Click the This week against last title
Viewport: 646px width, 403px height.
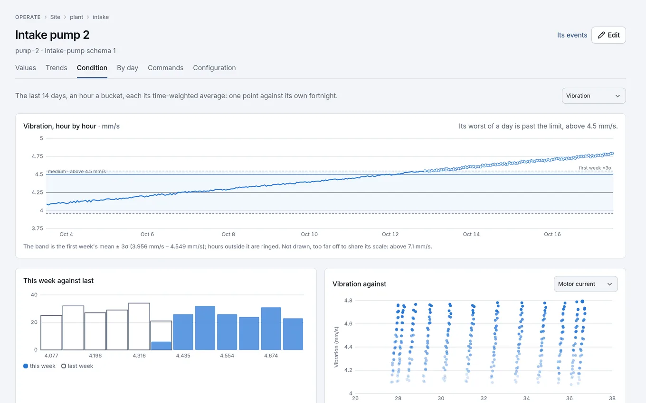click(x=58, y=281)
